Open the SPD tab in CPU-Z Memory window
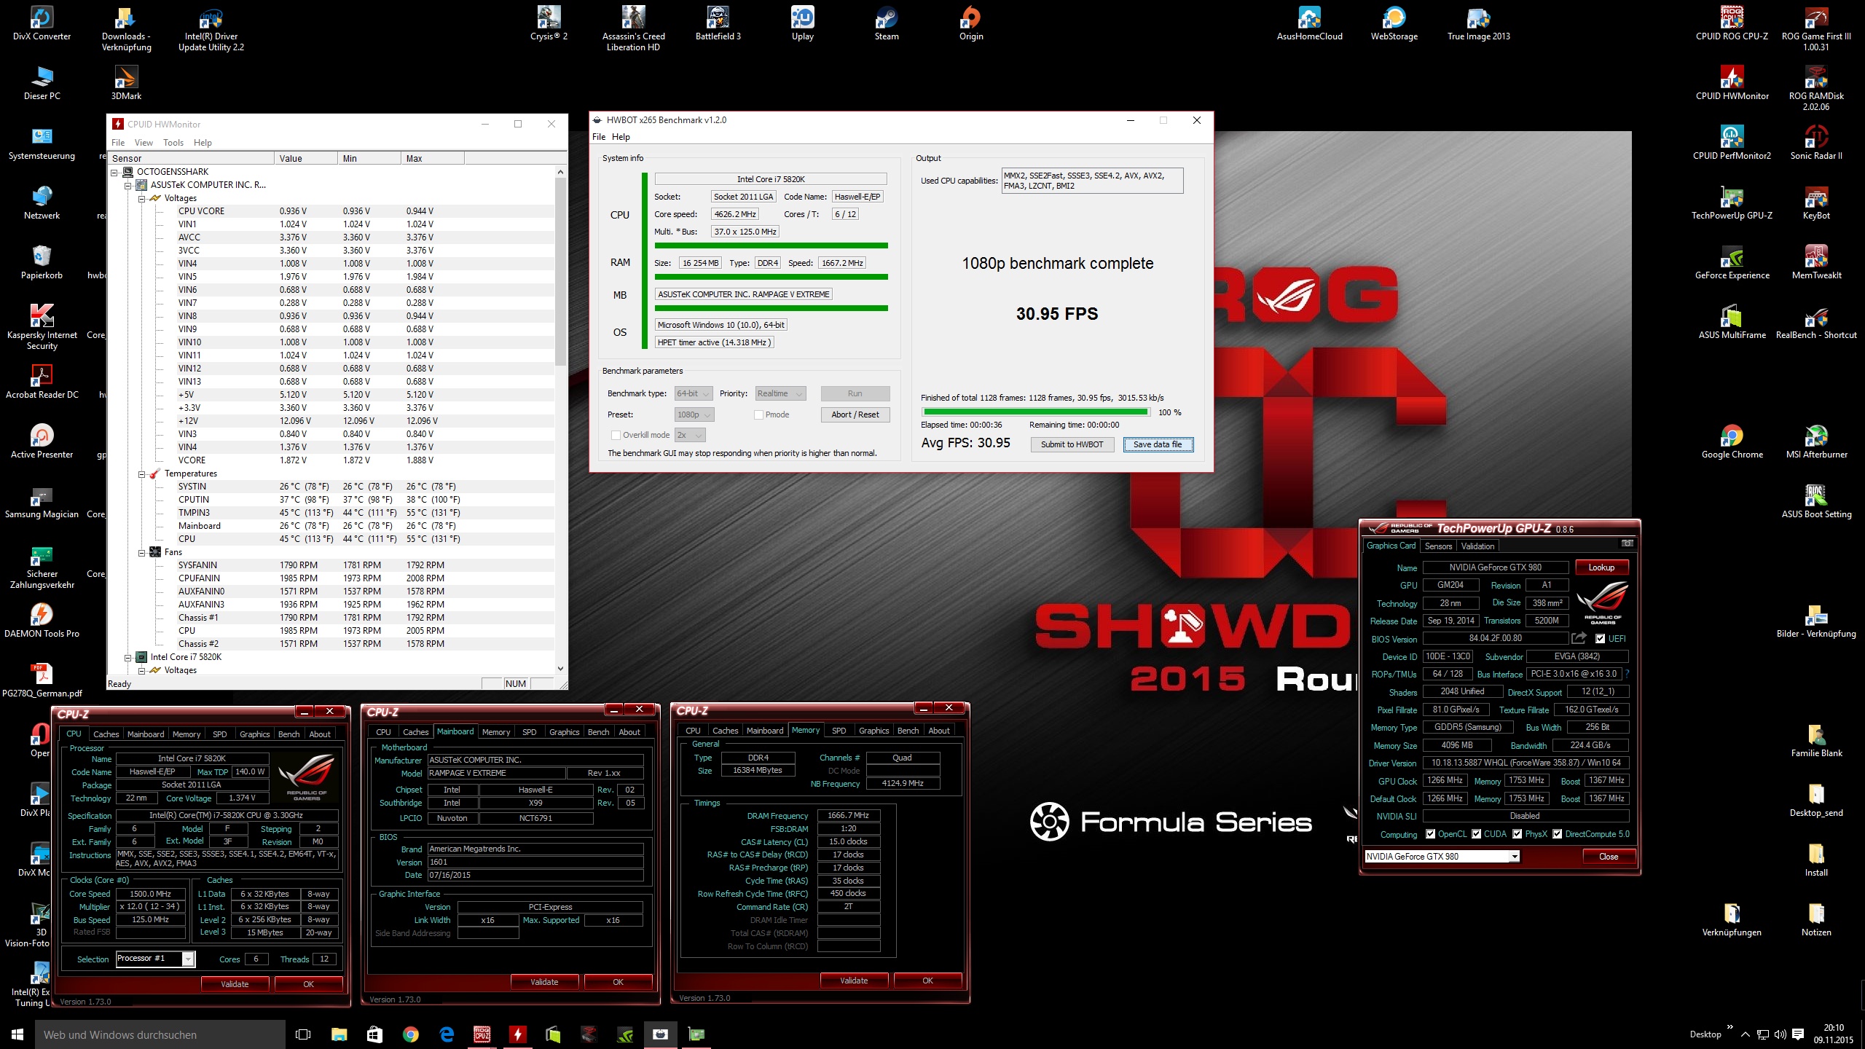This screenshot has width=1865, height=1049. coord(839,730)
